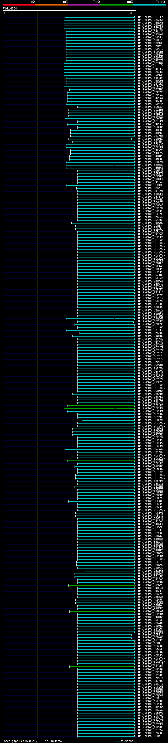Select the UniRef100_C8CLR1 label
This screenshot has height=743, width=168.
pos(150,411)
